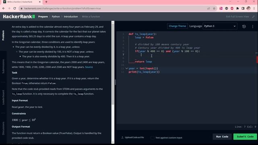Viewport: 258px width, 145px height.
Task: Open the Chrome profile avatar
Action: (x=248, y=8)
